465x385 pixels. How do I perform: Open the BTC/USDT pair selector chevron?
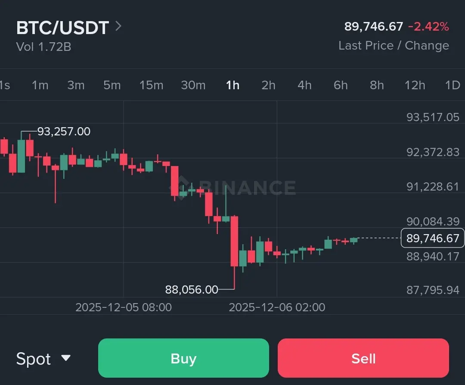pyautogui.click(x=118, y=26)
